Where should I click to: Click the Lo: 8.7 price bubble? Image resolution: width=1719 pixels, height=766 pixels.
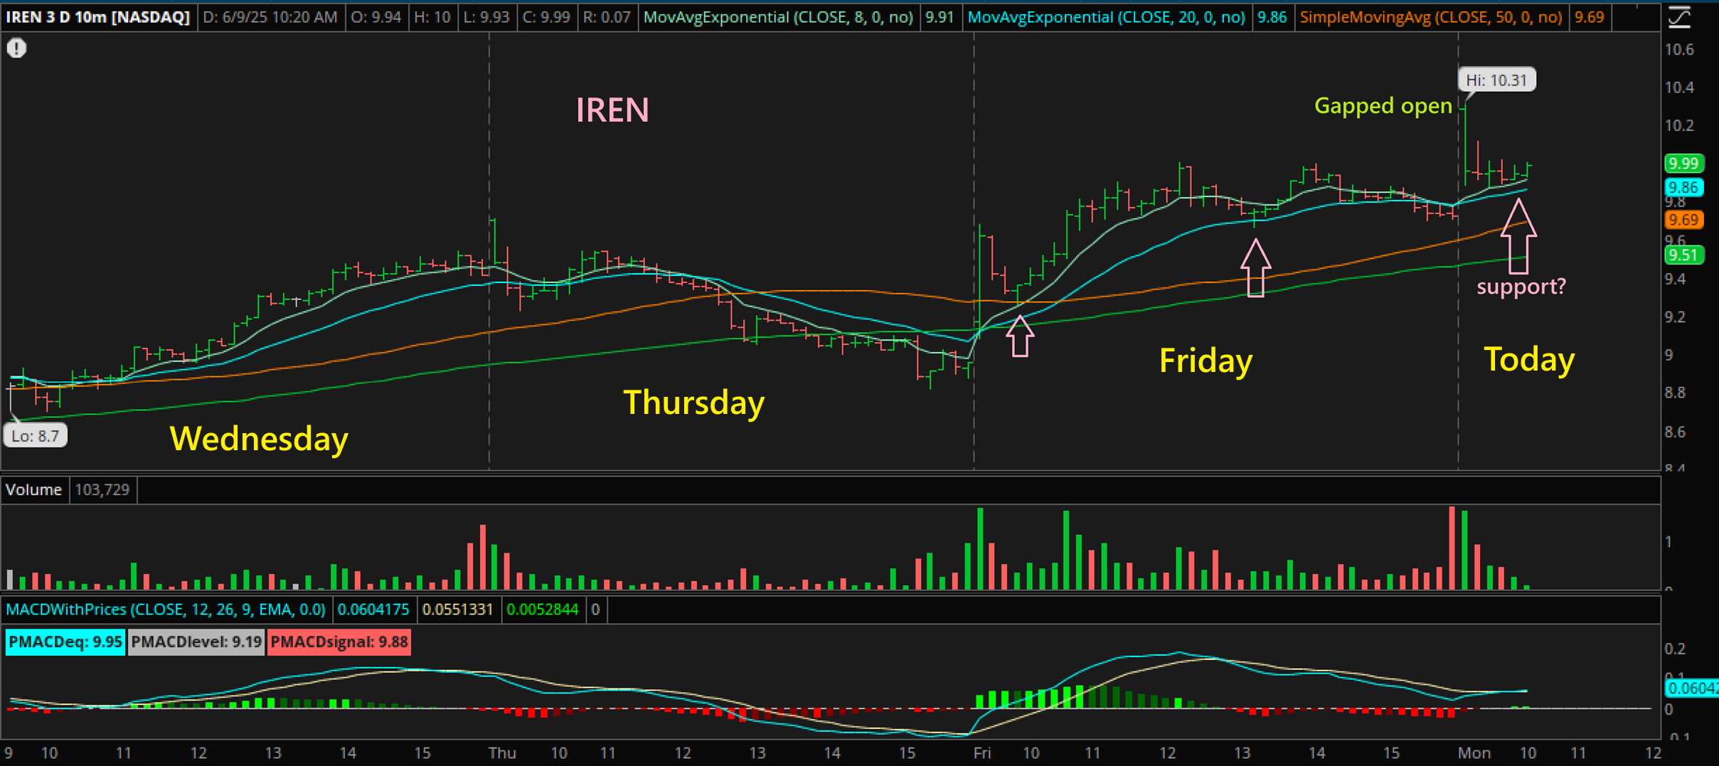pos(36,435)
